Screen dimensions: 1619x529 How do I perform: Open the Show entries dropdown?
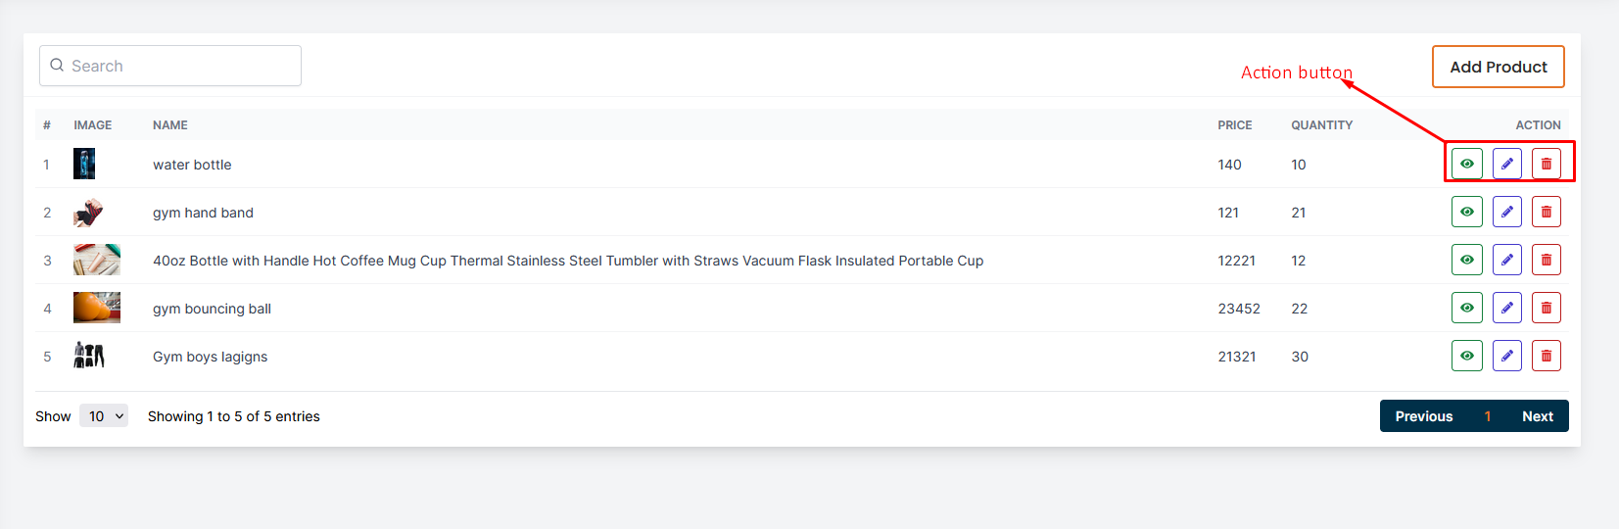pos(104,416)
